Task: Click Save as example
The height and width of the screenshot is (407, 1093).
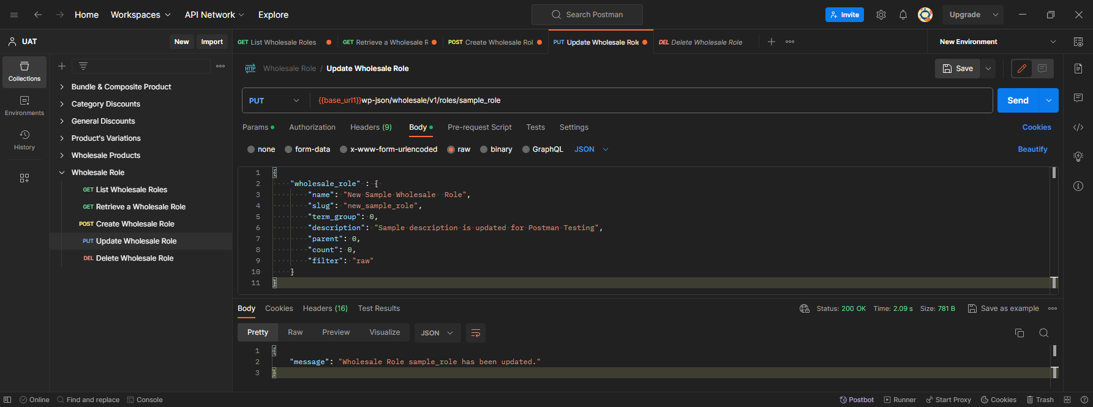Action: click(x=1003, y=308)
